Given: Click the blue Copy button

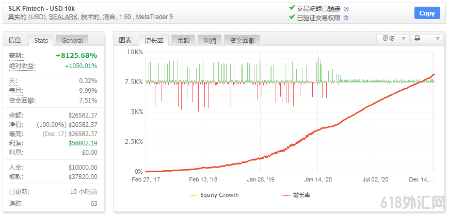Looking at the screenshot, I should coord(427,13).
